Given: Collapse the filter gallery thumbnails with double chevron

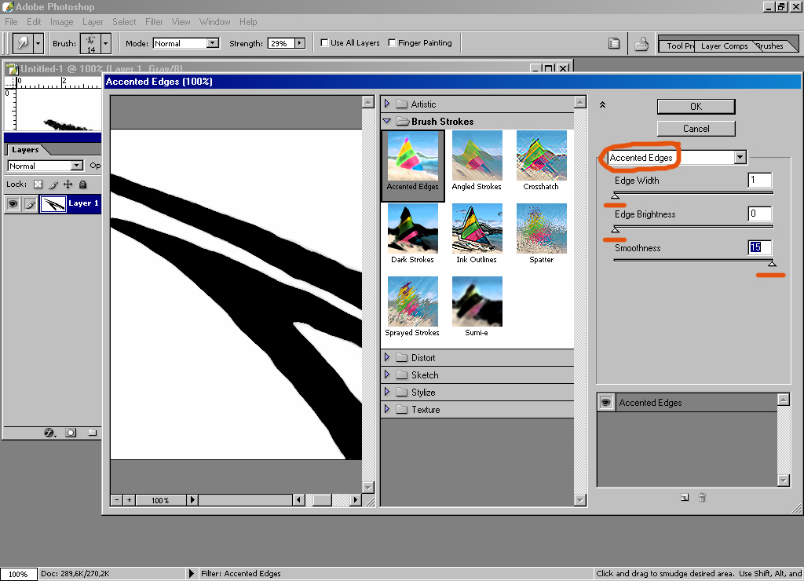Looking at the screenshot, I should tap(602, 104).
